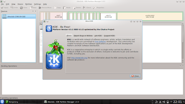The height and width of the screenshot is (104, 185).
Task: Click the 22:01 clock
Action: click(177, 102)
